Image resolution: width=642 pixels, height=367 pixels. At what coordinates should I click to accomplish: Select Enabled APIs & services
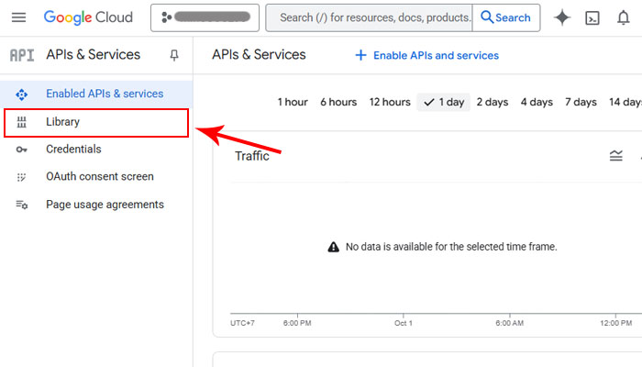104,94
